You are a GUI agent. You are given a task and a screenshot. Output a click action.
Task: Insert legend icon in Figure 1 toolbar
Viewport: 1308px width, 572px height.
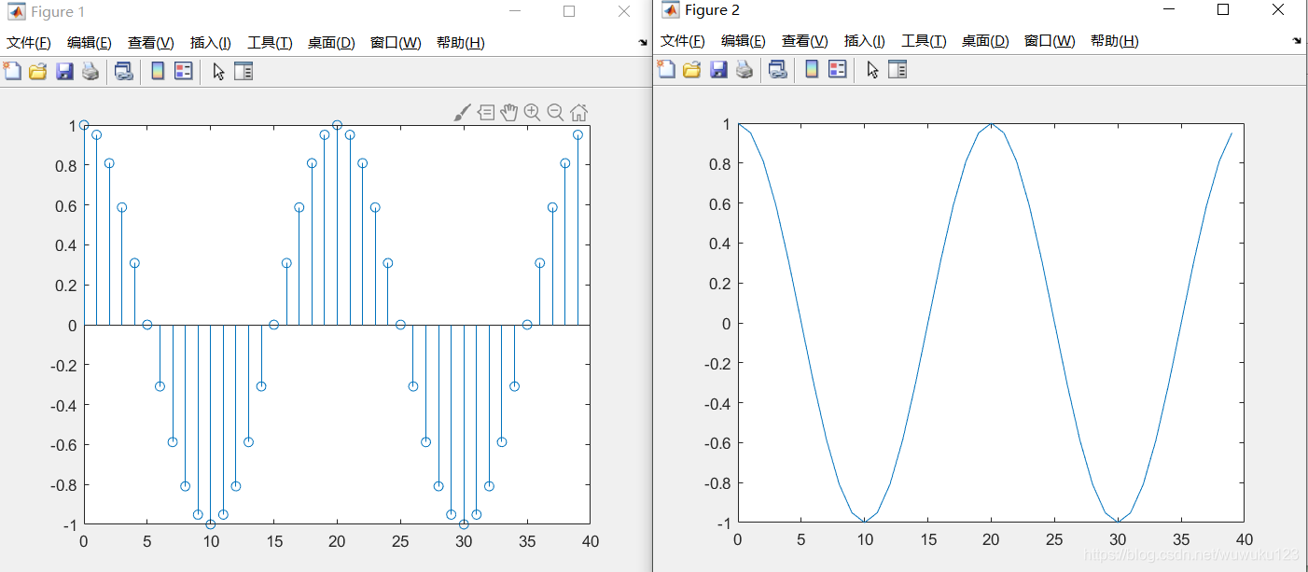click(184, 71)
